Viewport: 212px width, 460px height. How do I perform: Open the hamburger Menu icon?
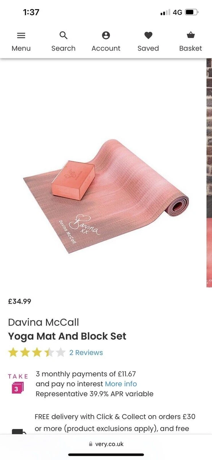[x=21, y=36]
